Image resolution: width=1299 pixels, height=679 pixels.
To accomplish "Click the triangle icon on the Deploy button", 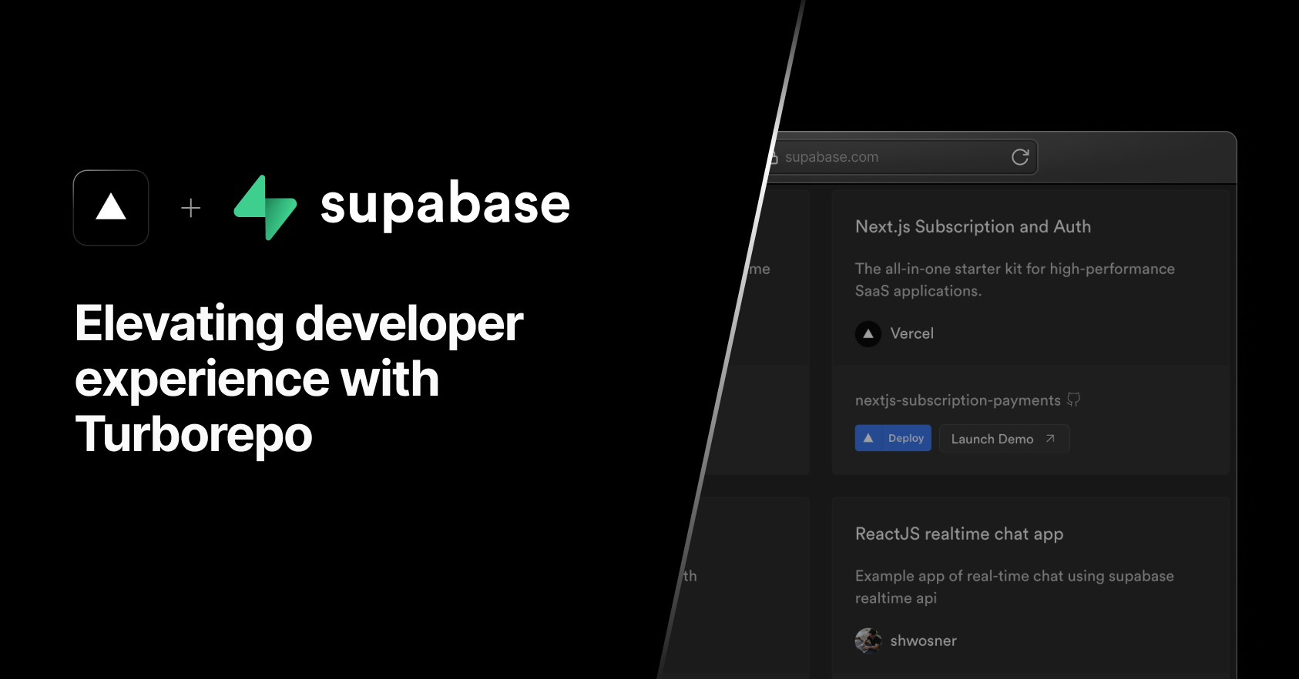I will point(868,438).
